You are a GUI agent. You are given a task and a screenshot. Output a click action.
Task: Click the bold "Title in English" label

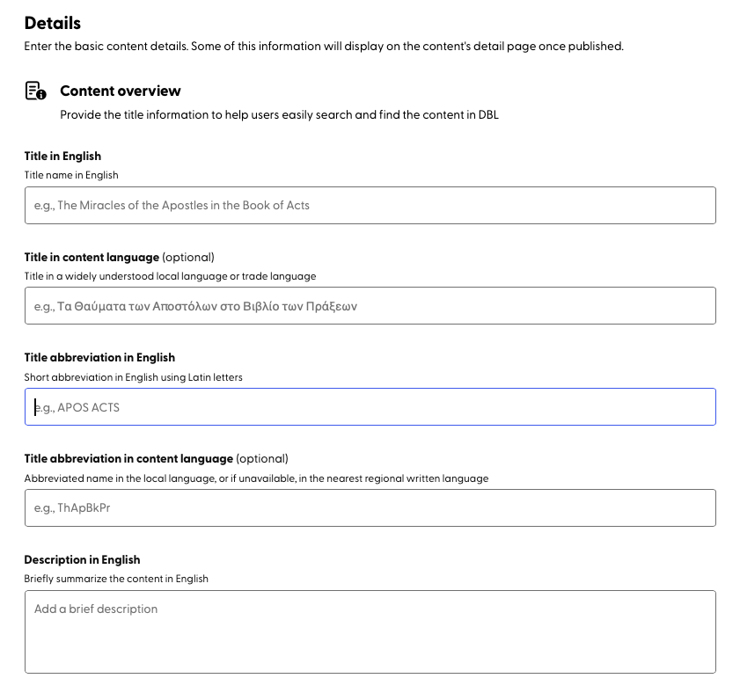(x=62, y=157)
